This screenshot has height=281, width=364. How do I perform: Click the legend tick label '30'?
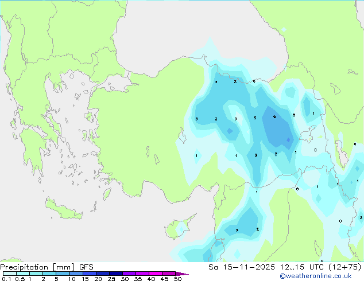pyautogui.click(x=125, y=279)
